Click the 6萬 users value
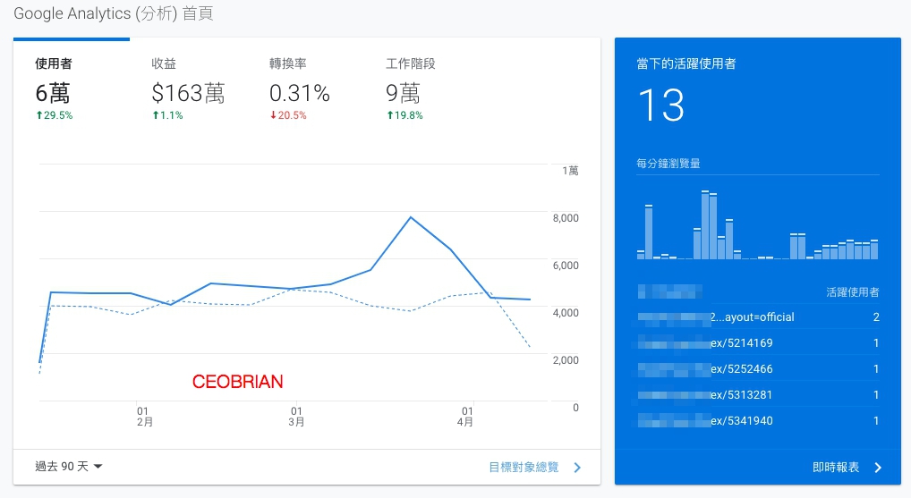This screenshot has height=498, width=911. pos(52,93)
